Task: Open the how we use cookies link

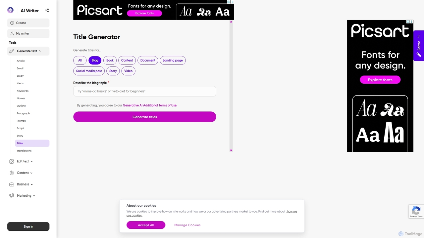Action: pos(212,213)
